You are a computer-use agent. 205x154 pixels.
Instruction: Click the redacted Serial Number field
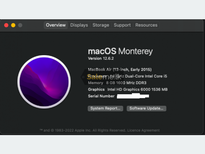click(133, 96)
